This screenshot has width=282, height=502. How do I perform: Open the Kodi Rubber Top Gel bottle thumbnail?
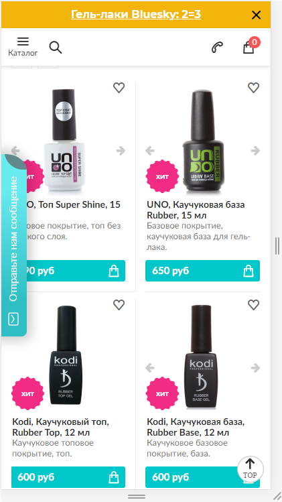tap(65, 355)
